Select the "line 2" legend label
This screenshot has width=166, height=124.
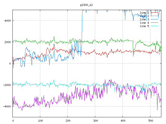(144, 16)
